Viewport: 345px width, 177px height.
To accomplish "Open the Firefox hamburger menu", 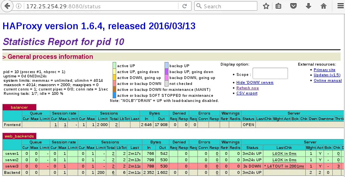I will coord(340,6).
